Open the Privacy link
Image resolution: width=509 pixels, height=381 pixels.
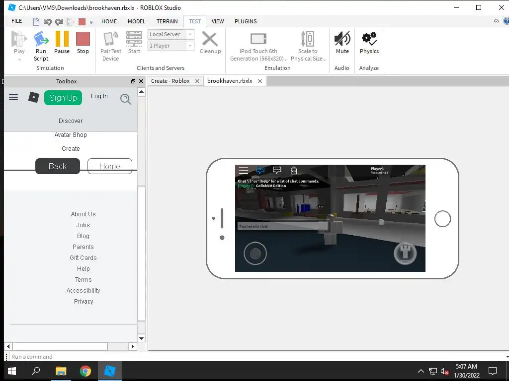[84, 302]
